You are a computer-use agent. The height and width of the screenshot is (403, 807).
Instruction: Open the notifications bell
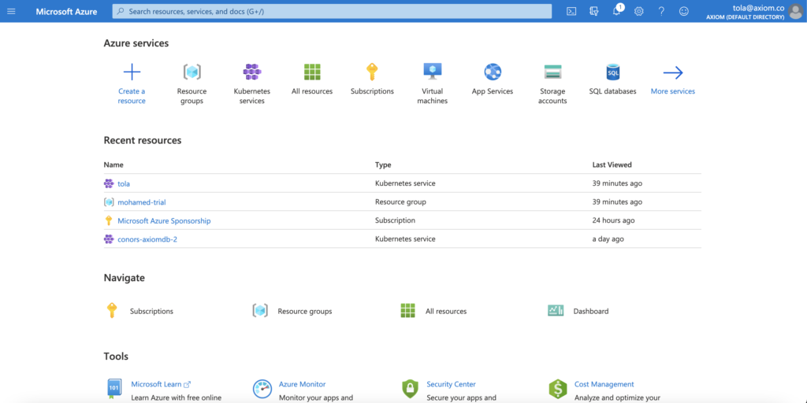coord(616,11)
